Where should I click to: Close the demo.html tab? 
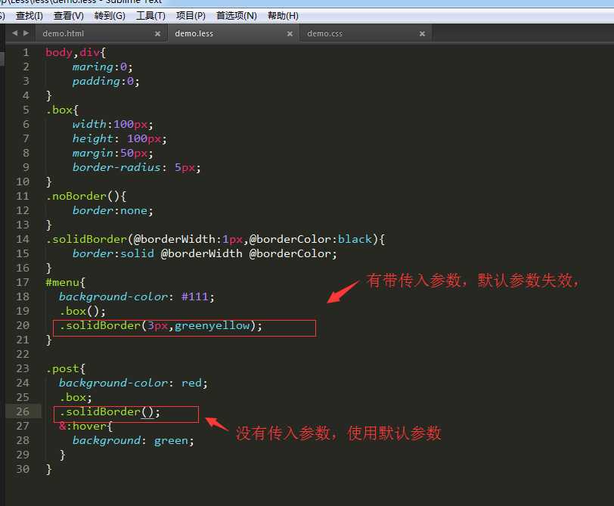coord(157,34)
